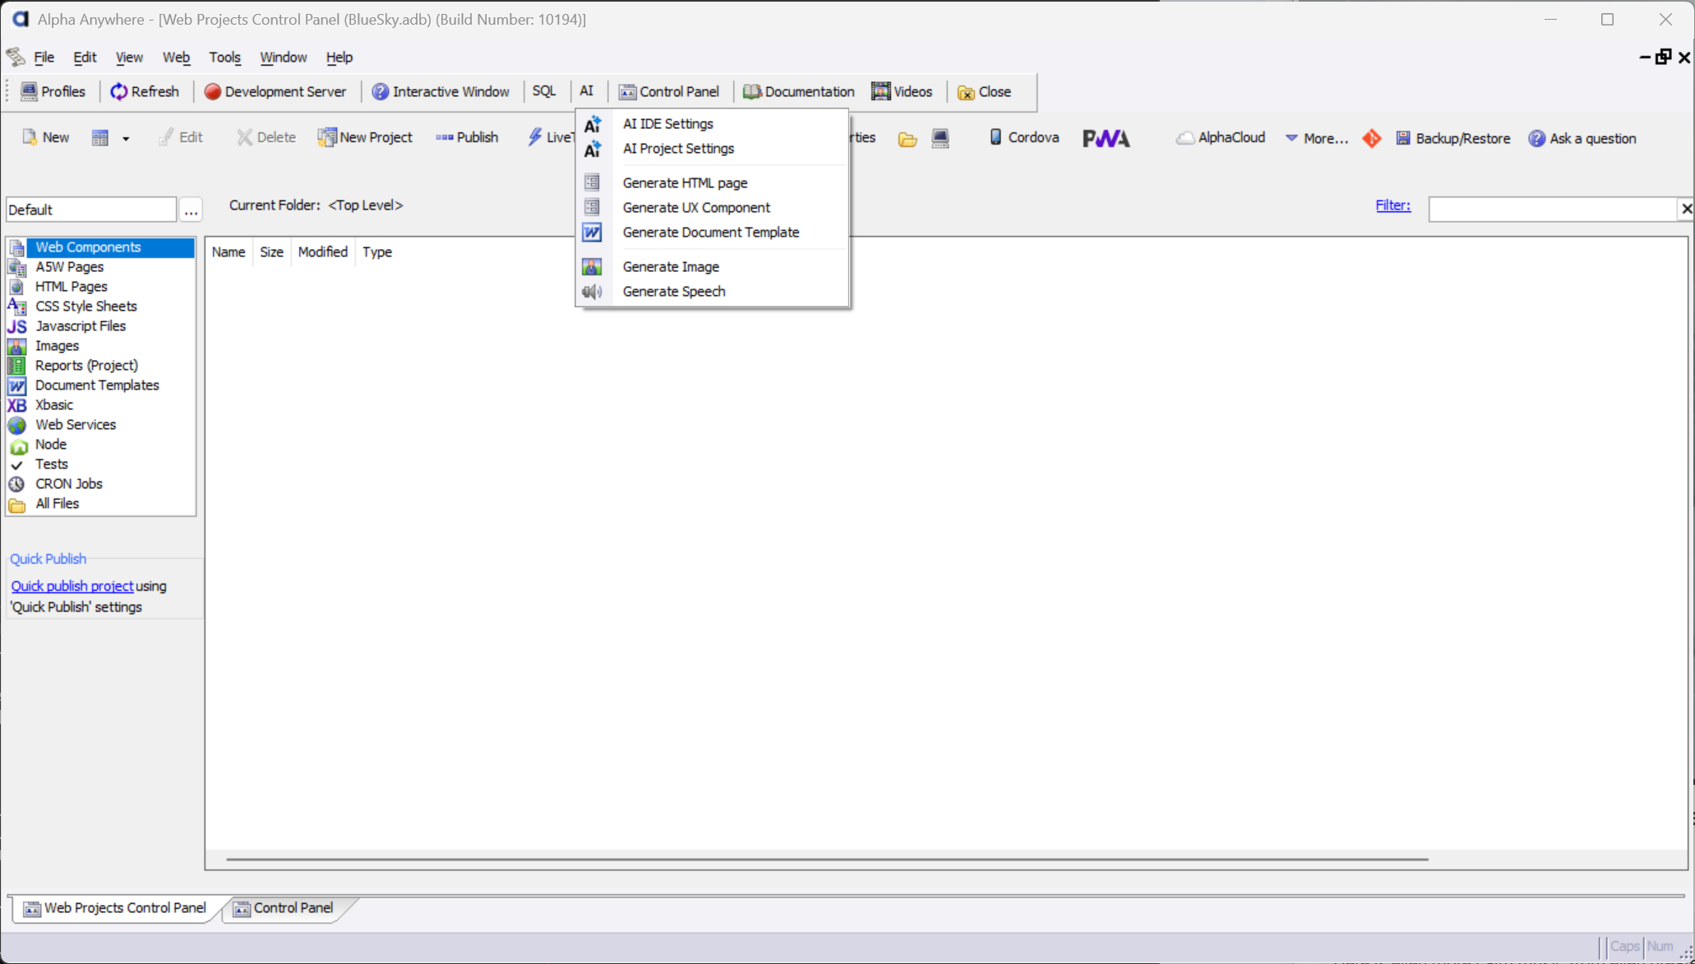1695x964 pixels.
Task: Click into the Filter text field
Action: point(1552,209)
